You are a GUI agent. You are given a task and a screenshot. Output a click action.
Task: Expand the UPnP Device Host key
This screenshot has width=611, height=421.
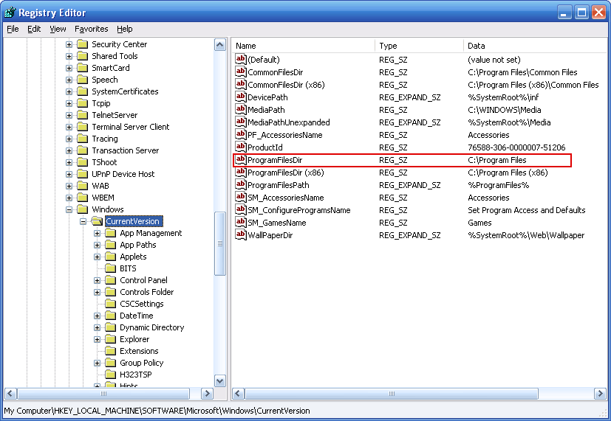(x=69, y=174)
